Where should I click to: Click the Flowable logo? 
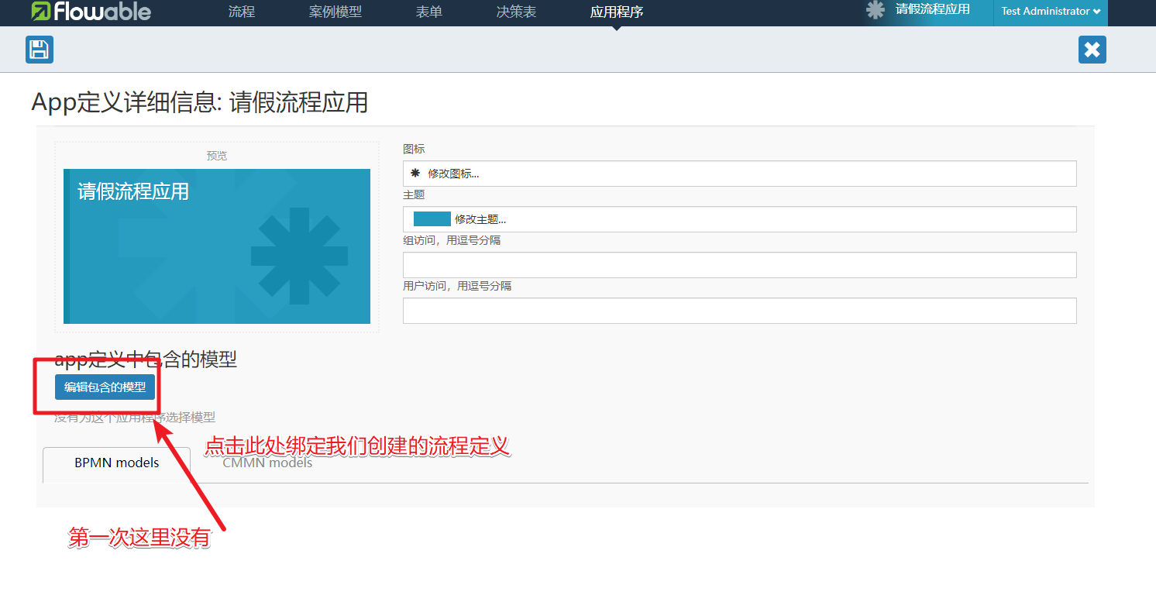pyautogui.click(x=91, y=12)
